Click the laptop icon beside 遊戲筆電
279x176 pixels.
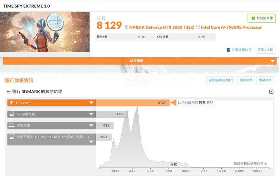[11, 125]
